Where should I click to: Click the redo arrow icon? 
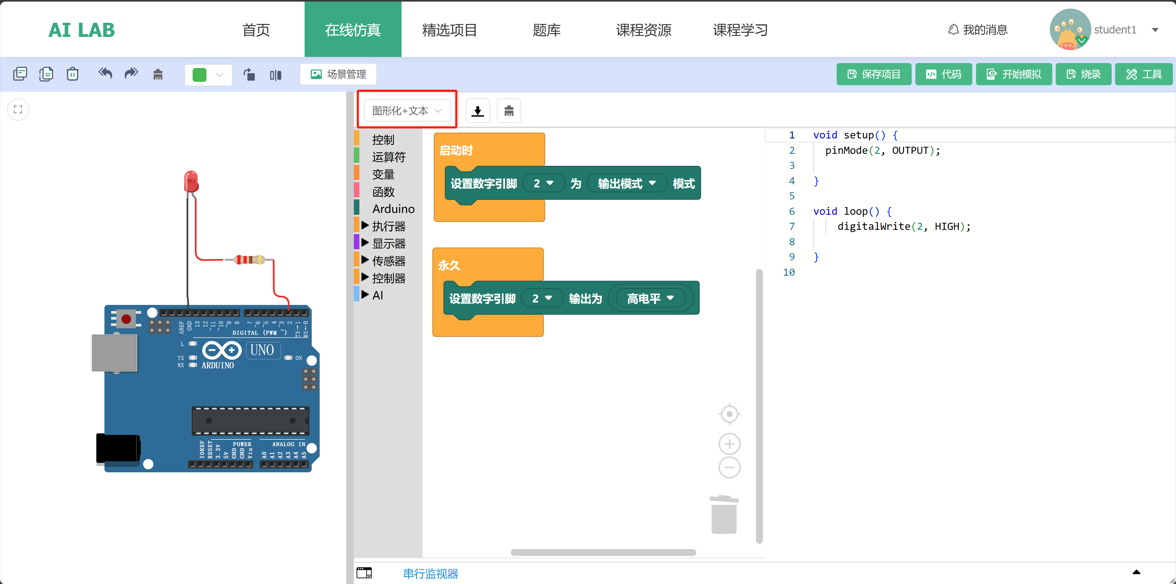131,74
